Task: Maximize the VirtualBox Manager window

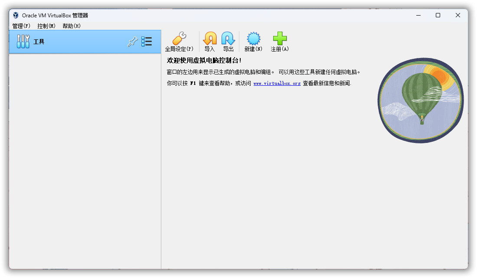Action: point(438,15)
